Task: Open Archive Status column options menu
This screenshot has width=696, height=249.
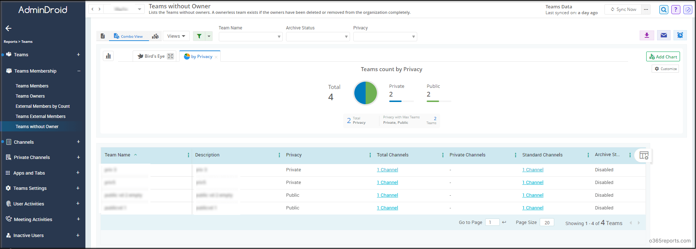Action: click(x=630, y=155)
